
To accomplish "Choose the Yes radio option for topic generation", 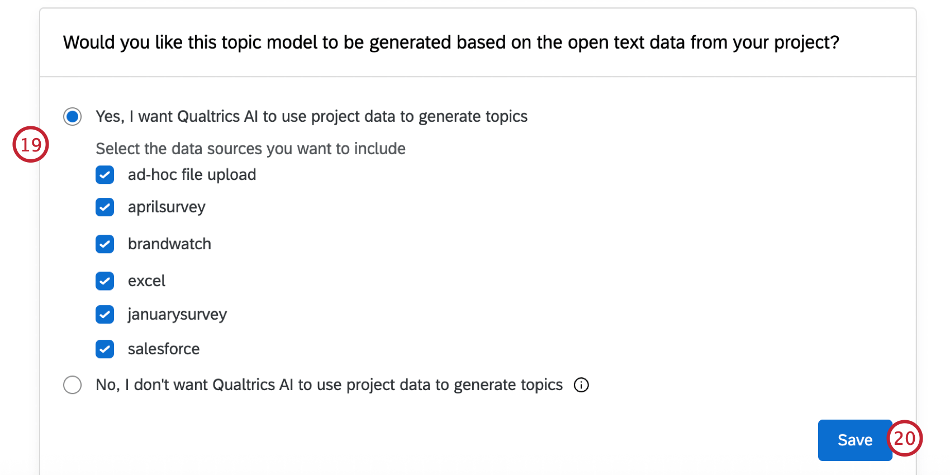I will point(72,116).
